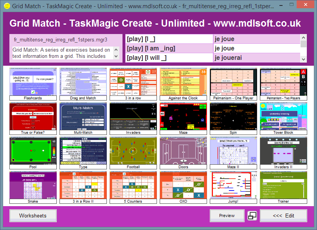Select the '[play] [I am _ing]' prompt cell
This screenshot has height=230, width=317.
(x=169, y=48)
